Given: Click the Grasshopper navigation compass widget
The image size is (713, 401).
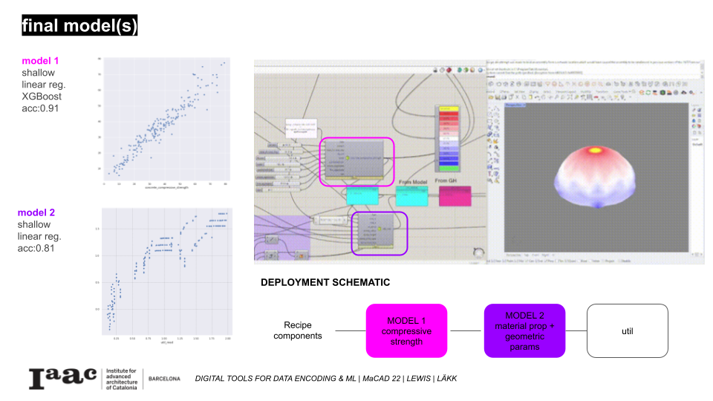Looking at the screenshot, I should [477, 252].
